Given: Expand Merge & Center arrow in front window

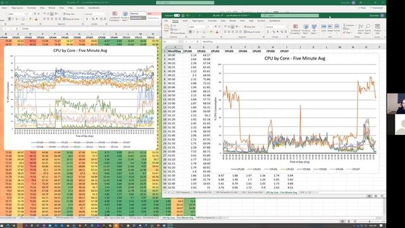Looking at the screenshot, I should point(261,32).
